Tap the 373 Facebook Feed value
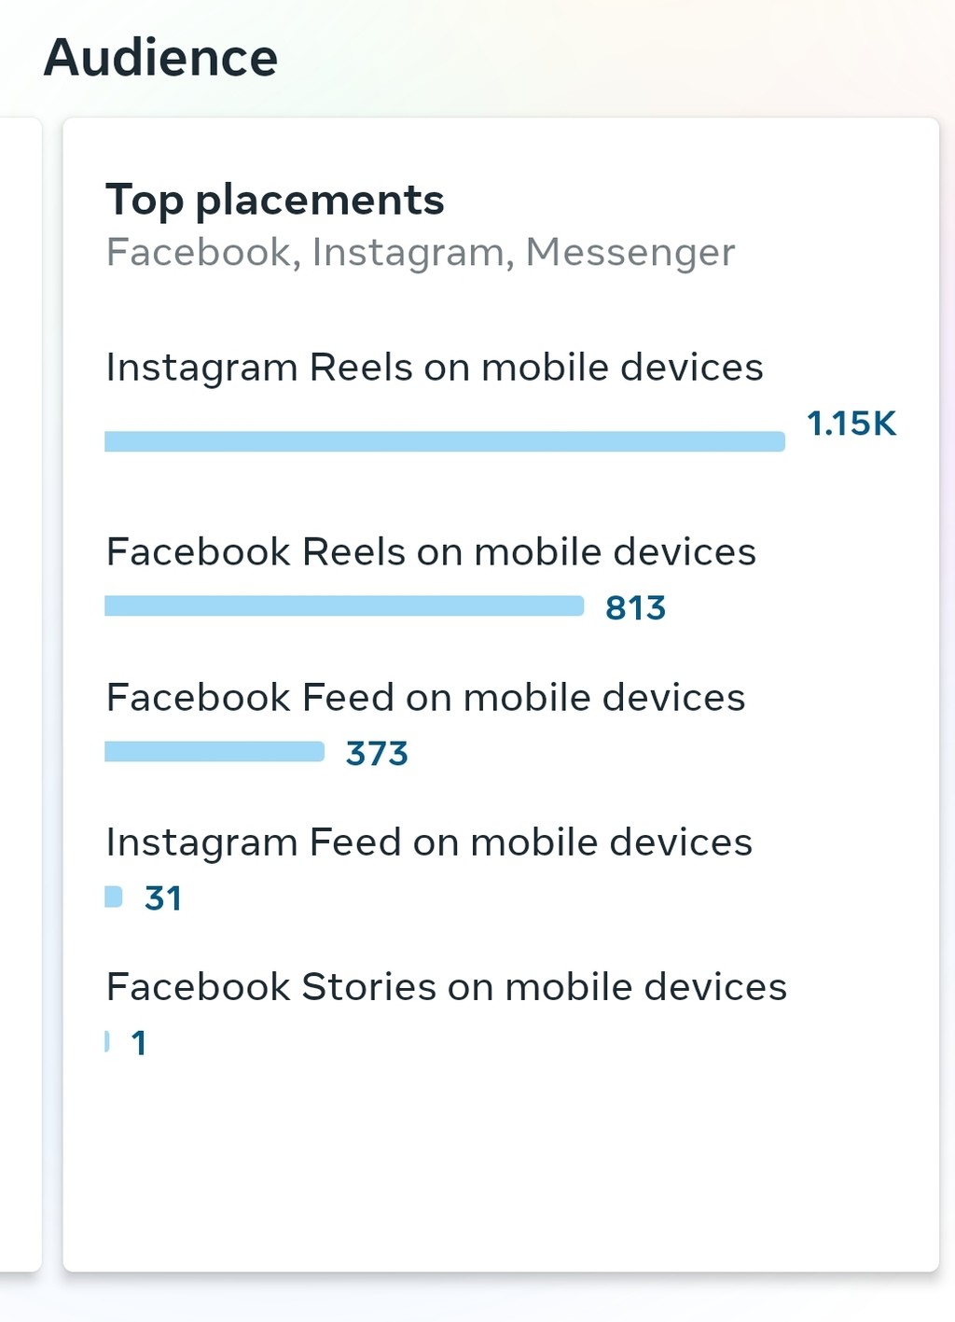 click(x=377, y=754)
